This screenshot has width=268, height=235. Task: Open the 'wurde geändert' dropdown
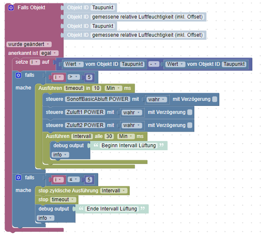point(29,44)
